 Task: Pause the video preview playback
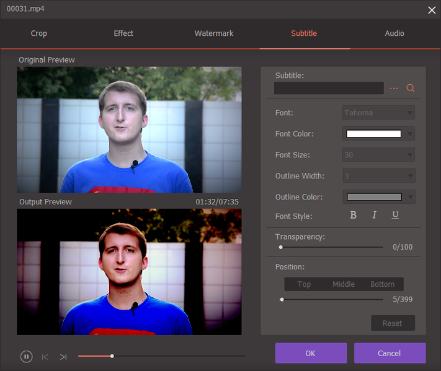pyautogui.click(x=26, y=356)
